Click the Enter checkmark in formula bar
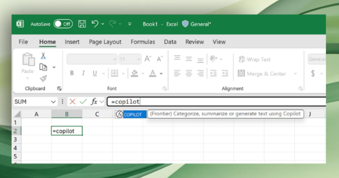This screenshot has height=178, width=339. [83, 102]
